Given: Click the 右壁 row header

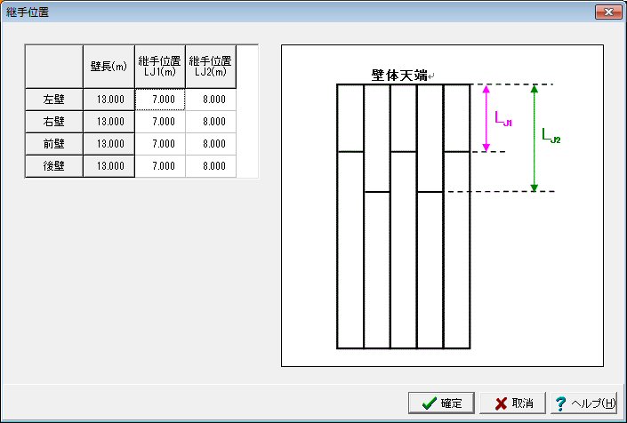Looking at the screenshot, I should [54, 122].
